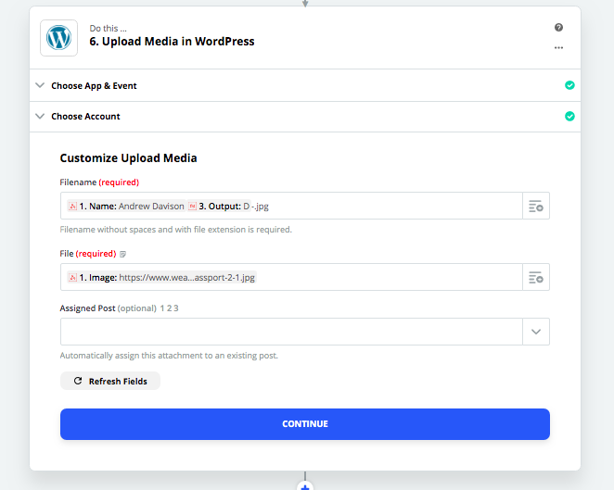Click the blue CONTINUE button
614x490 pixels.
click(305, 424)
